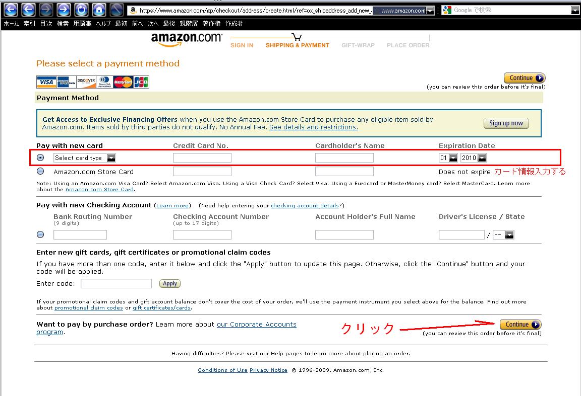Click the 検索 menu item

tap(63, 24)
